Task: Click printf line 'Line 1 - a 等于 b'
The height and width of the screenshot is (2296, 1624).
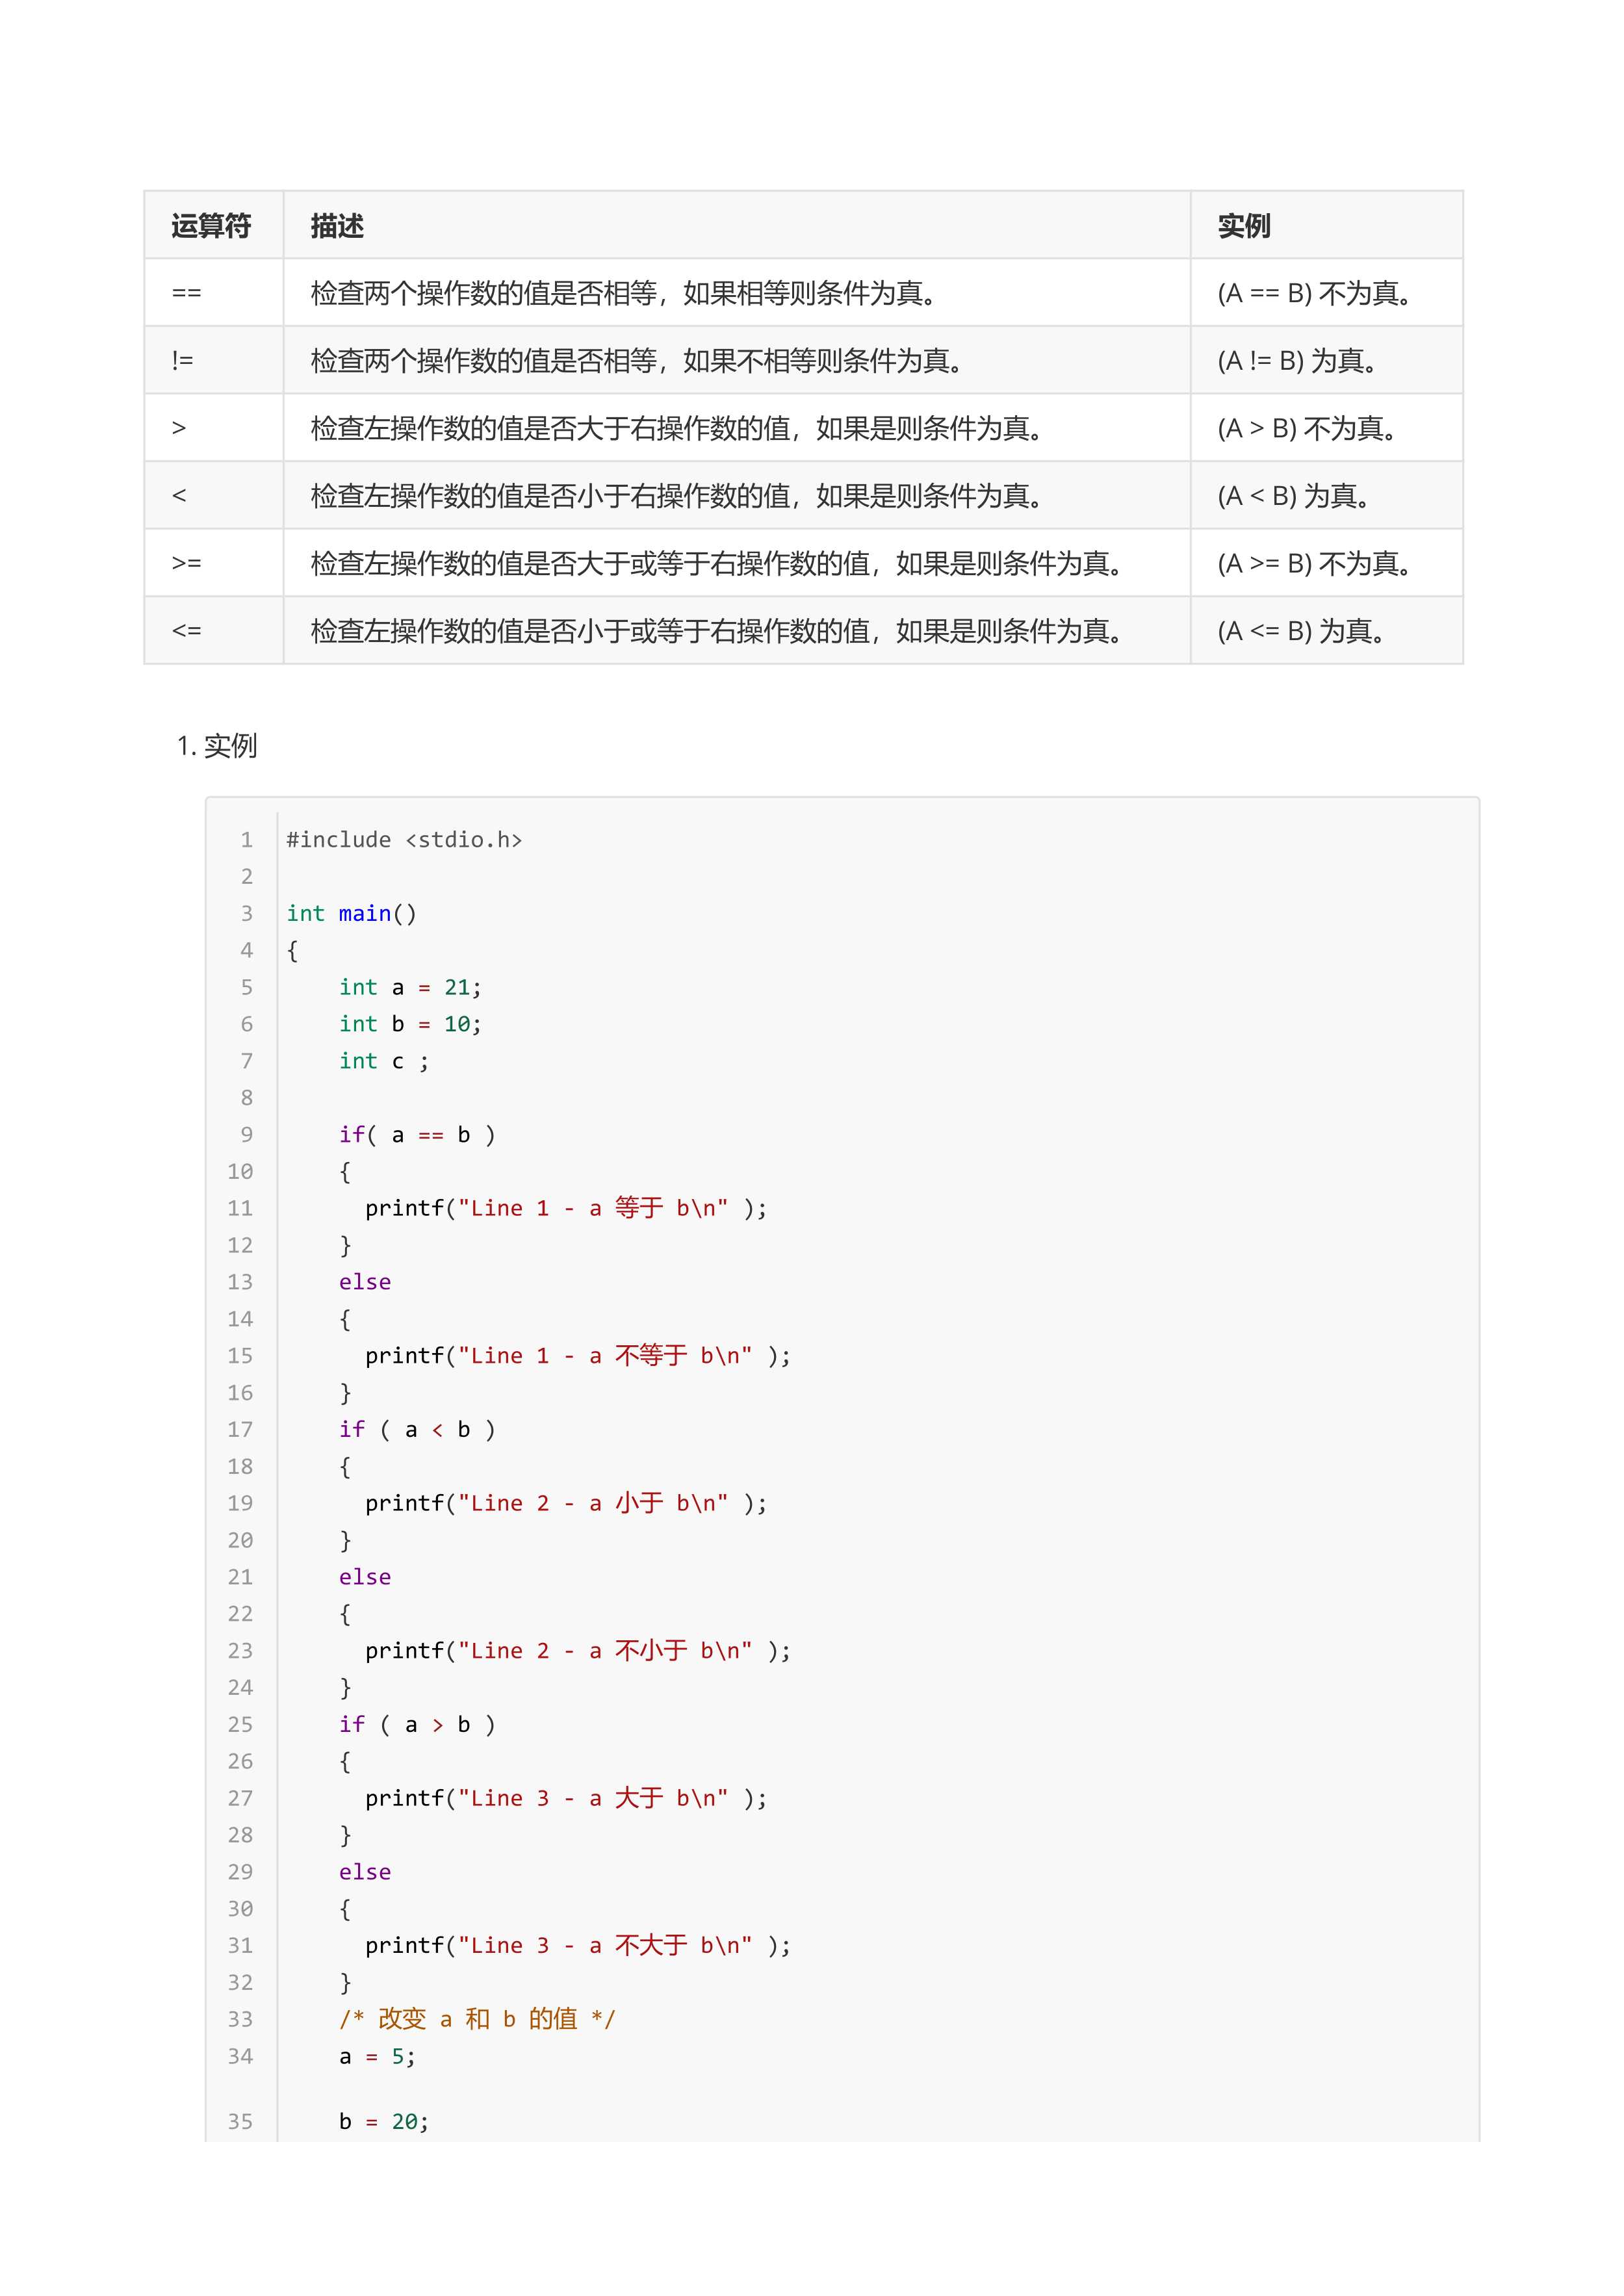Action: pyautogui.click(x=566, y=1208)
